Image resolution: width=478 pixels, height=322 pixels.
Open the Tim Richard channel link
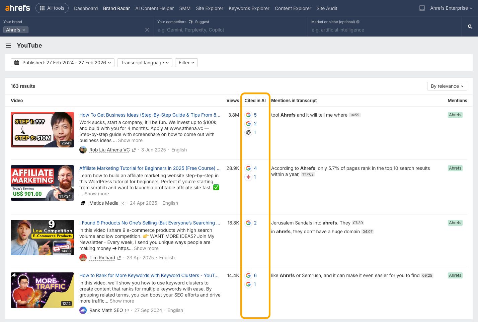tap(102, 258)
